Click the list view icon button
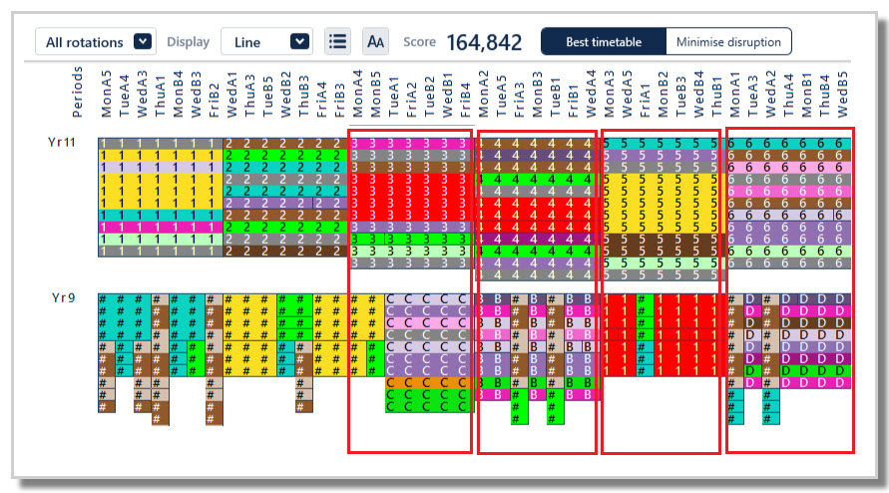The image size is (889, 493). tap(337, 41)
